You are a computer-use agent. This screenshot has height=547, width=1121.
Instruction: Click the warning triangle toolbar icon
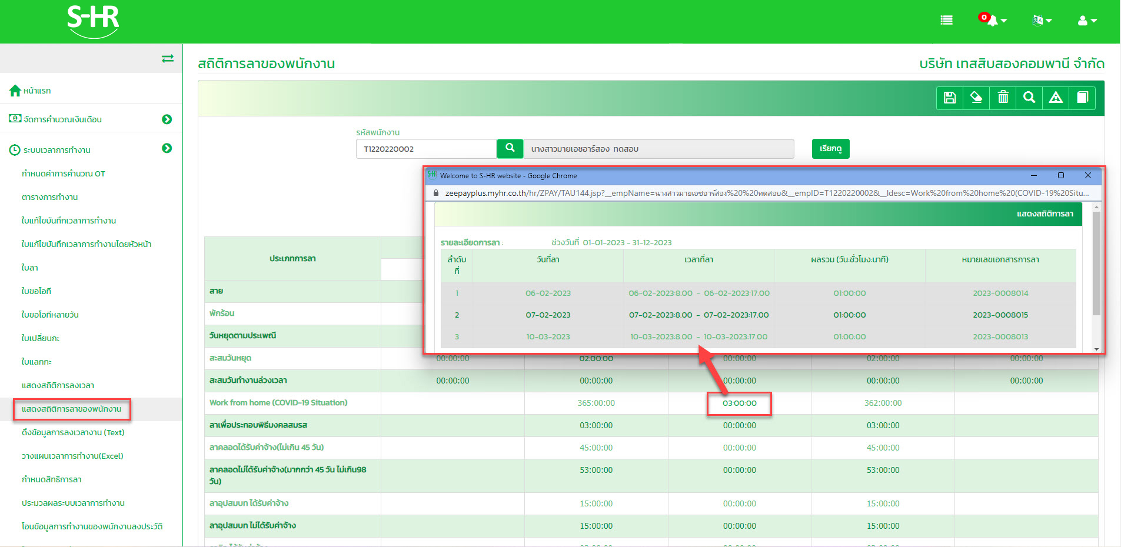[1056, 98]
